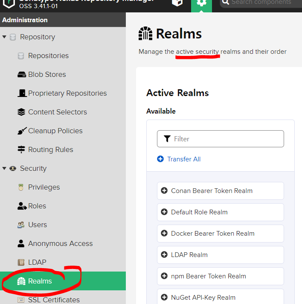
Task: Add LDAP Realm to active
Action: click(221, 255)
